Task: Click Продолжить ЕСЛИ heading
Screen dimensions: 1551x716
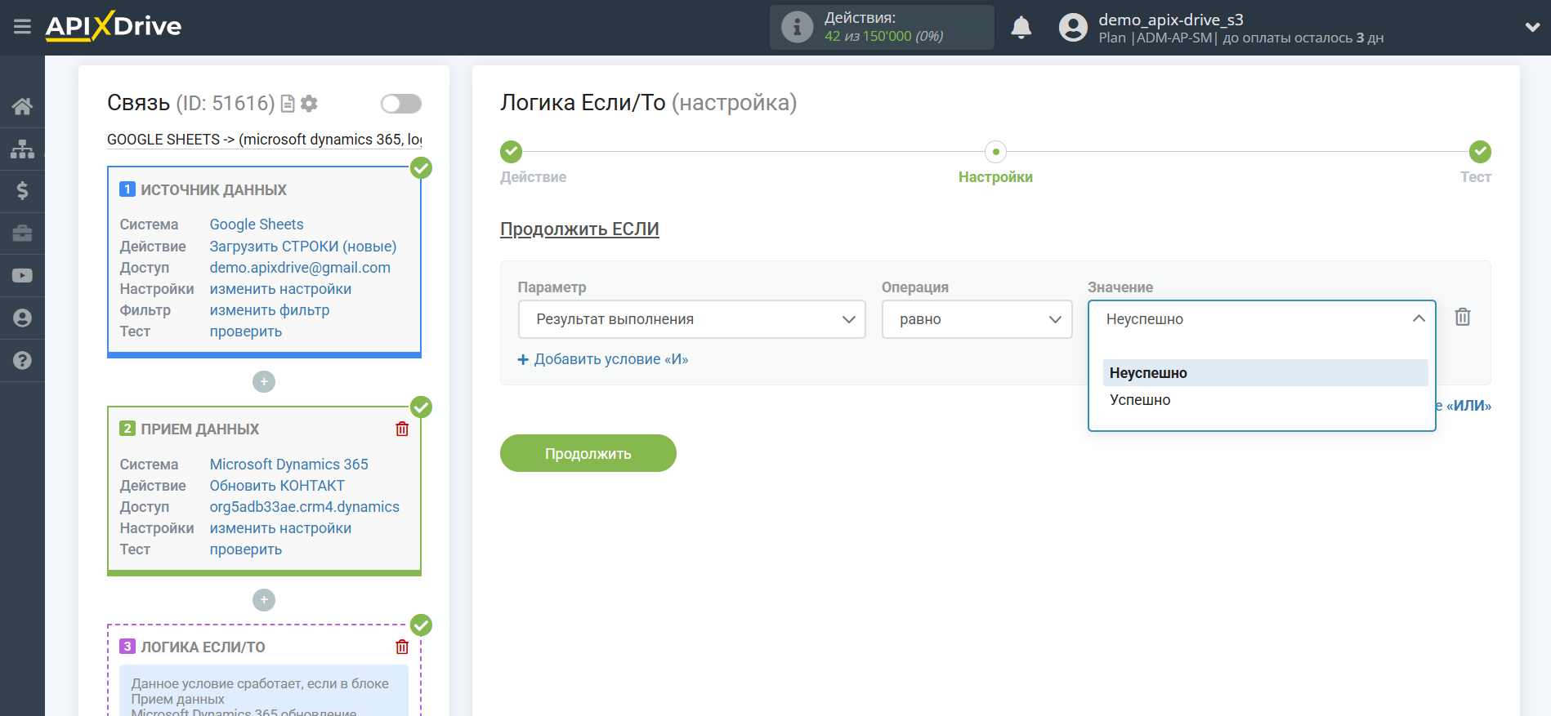Action: pyautogui.click(x=579, y=229)
